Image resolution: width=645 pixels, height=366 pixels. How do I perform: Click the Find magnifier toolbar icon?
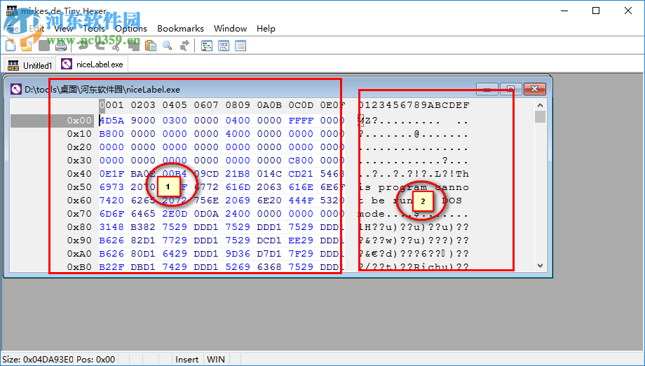pyautogui.click(x=168, y=46)
